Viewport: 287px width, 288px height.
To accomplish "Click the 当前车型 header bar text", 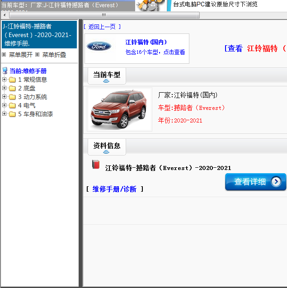I will [107, 75].
